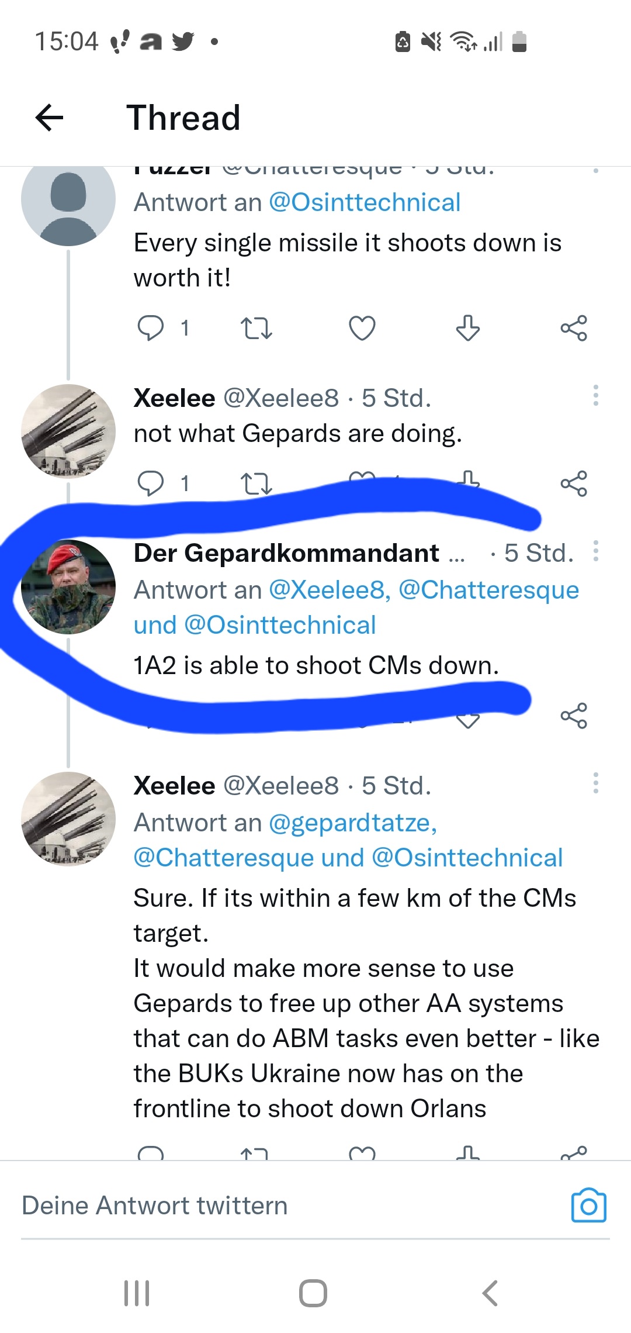
Task: Tap download arrow on the "worth it!" tweet
Action: [x=467, y=328]
